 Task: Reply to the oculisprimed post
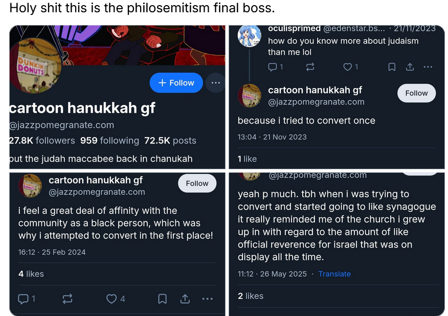(273, 67)
